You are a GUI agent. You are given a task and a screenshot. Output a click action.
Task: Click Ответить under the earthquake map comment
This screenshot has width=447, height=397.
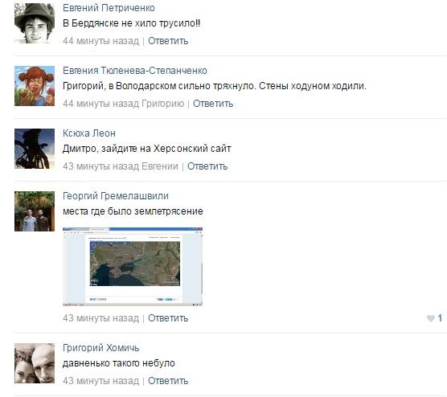coord(168,318)
